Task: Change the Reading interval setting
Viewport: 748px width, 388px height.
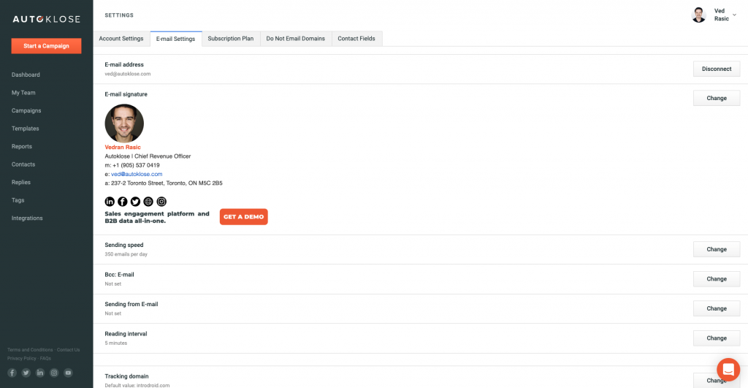Action: click(717, 338)
